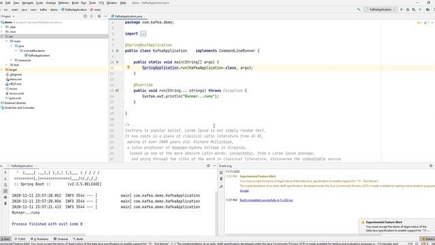Click scroll-up arrow in Run console sidebar
This screenshot has height=245, width=435.
click(5, 172)
